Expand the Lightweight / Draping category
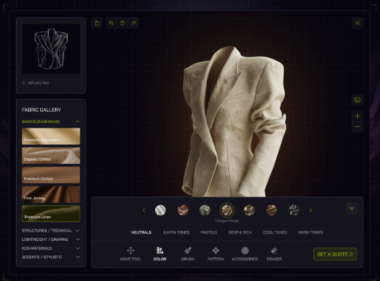 [51, 240]
